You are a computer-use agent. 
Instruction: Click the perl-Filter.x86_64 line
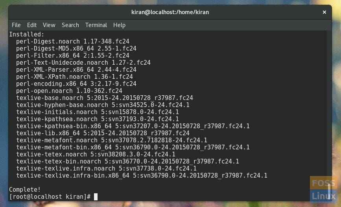[x=73, y=56]
